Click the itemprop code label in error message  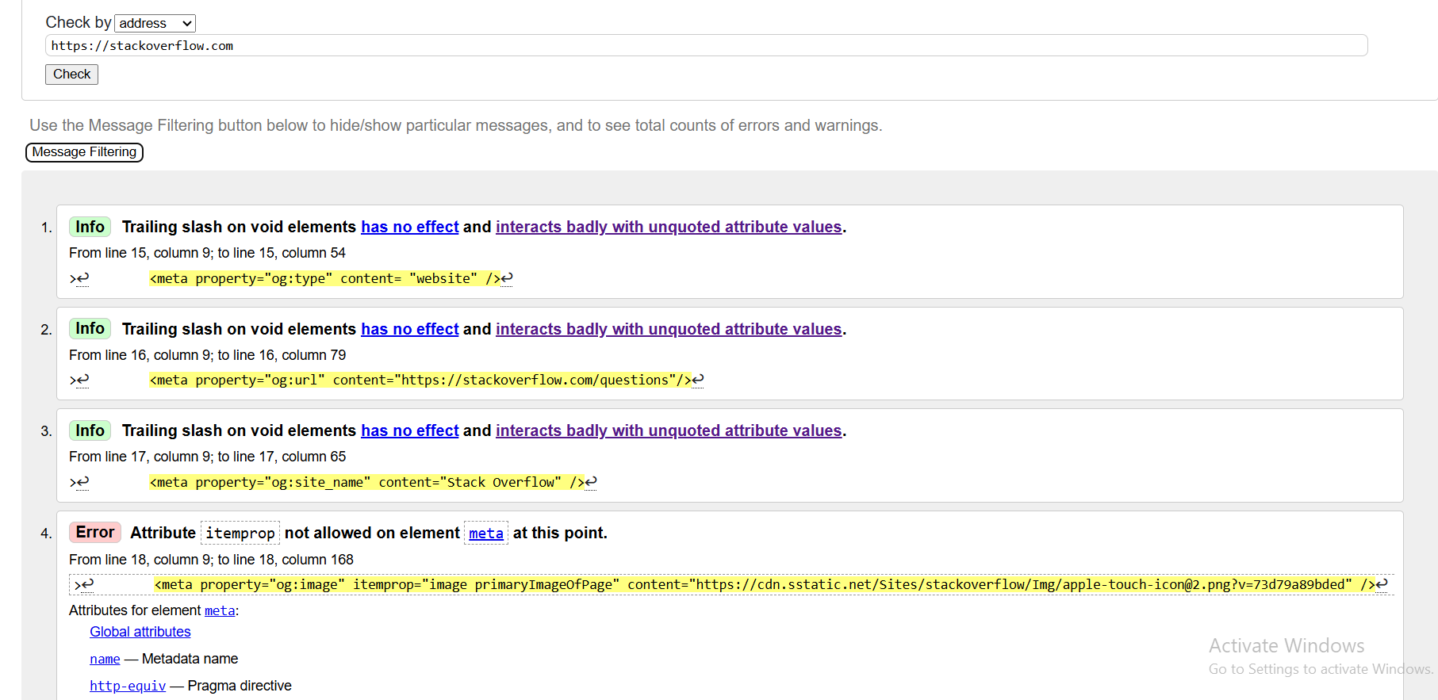click(240, 534)
